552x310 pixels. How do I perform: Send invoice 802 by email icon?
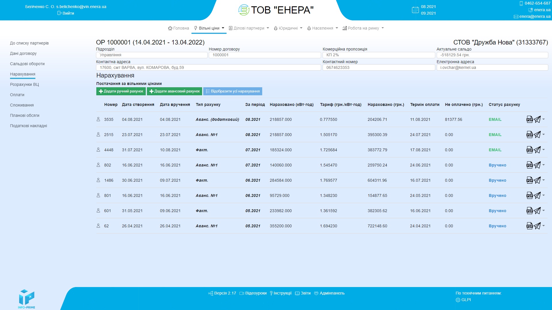tap(537, 165)
